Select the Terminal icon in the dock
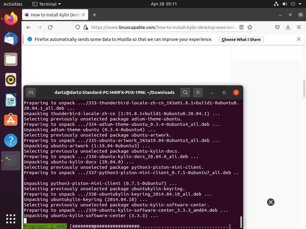The height and width of the screenshot is (229, 306). (x=11, y=161)
